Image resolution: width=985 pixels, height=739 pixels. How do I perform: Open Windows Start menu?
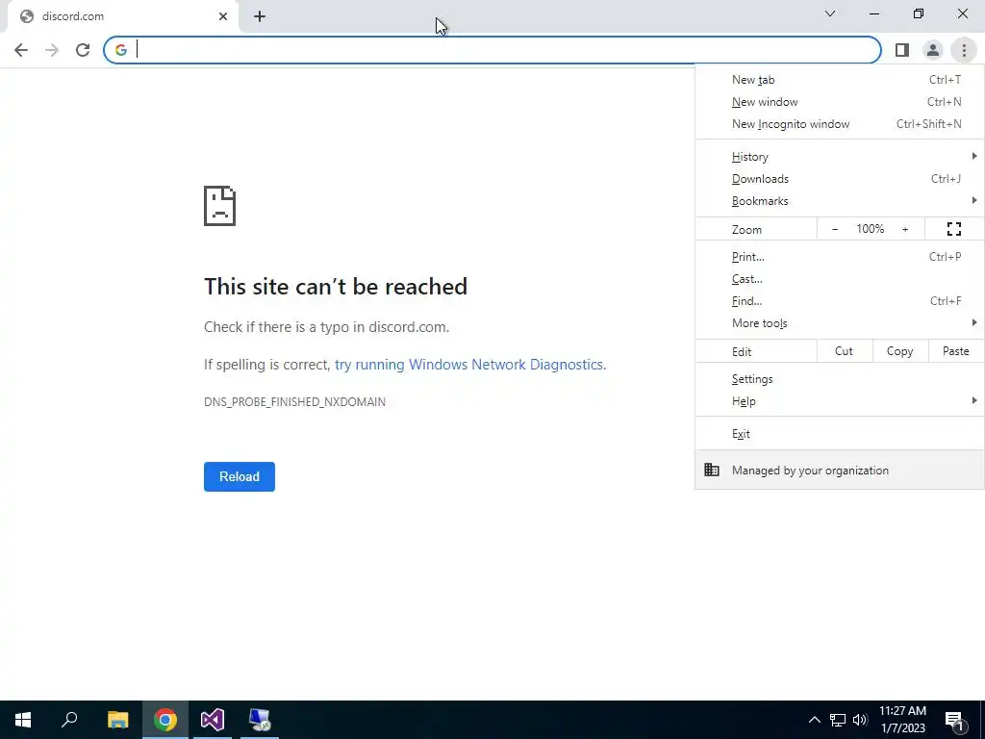point(23,720)
